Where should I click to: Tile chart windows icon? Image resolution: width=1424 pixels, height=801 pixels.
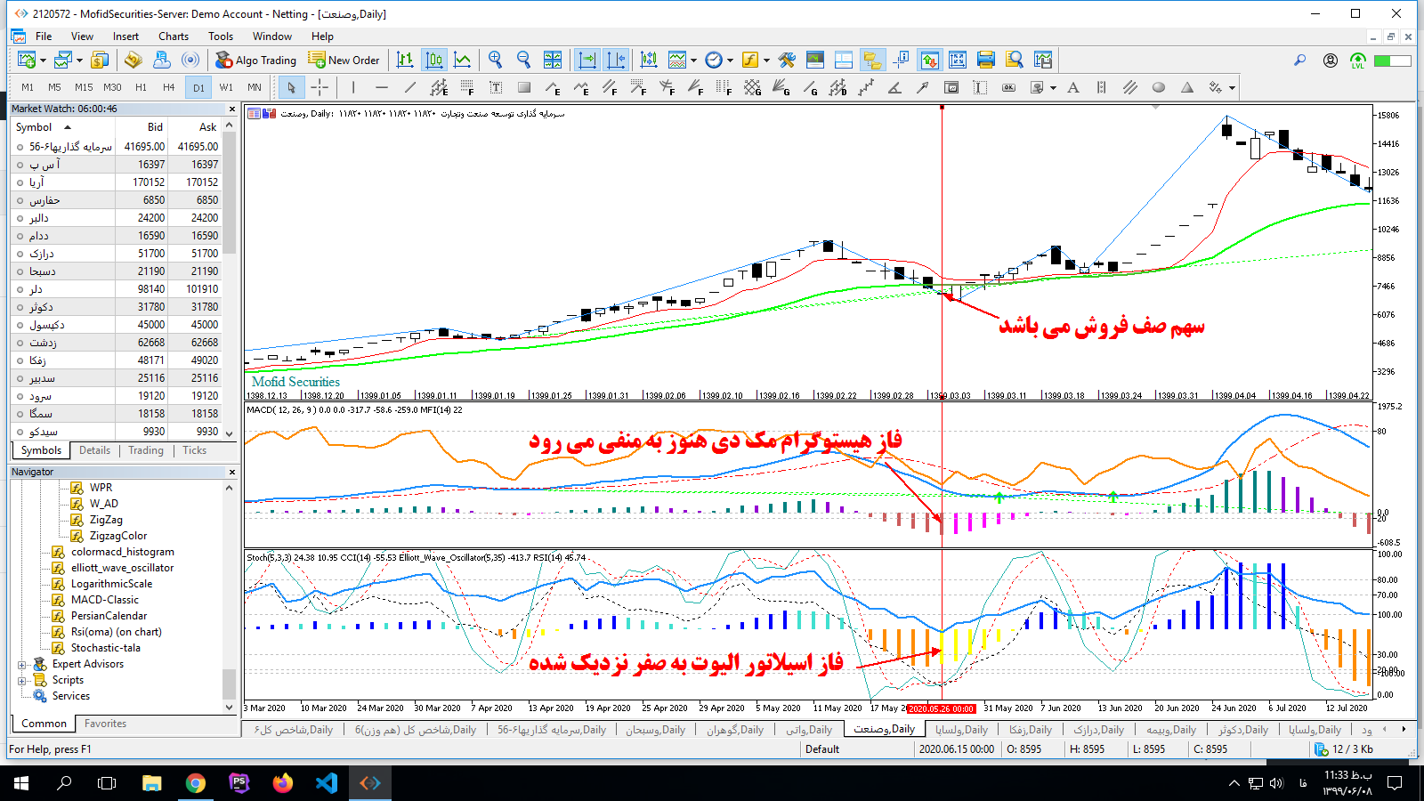(x=553, y=61)
